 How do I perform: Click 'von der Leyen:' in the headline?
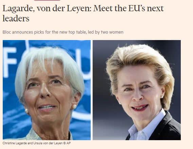tap(64, 8)
